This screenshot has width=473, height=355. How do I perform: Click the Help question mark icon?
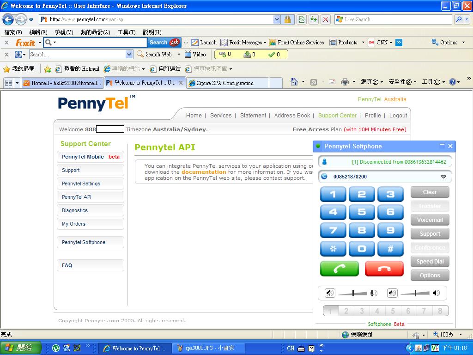tap(453, 82)
